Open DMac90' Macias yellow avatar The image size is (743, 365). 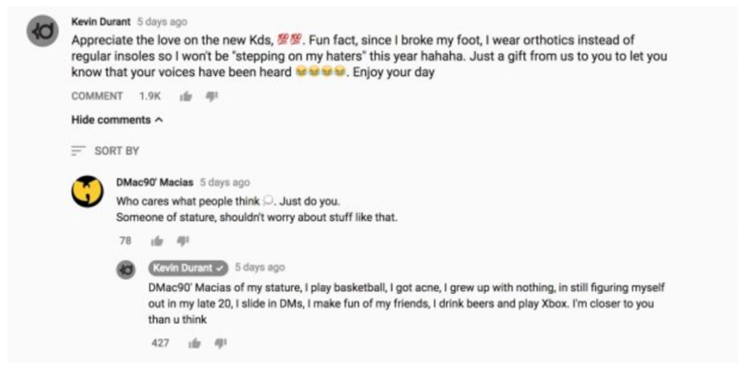pyautogui.click(x=87, y=191)
